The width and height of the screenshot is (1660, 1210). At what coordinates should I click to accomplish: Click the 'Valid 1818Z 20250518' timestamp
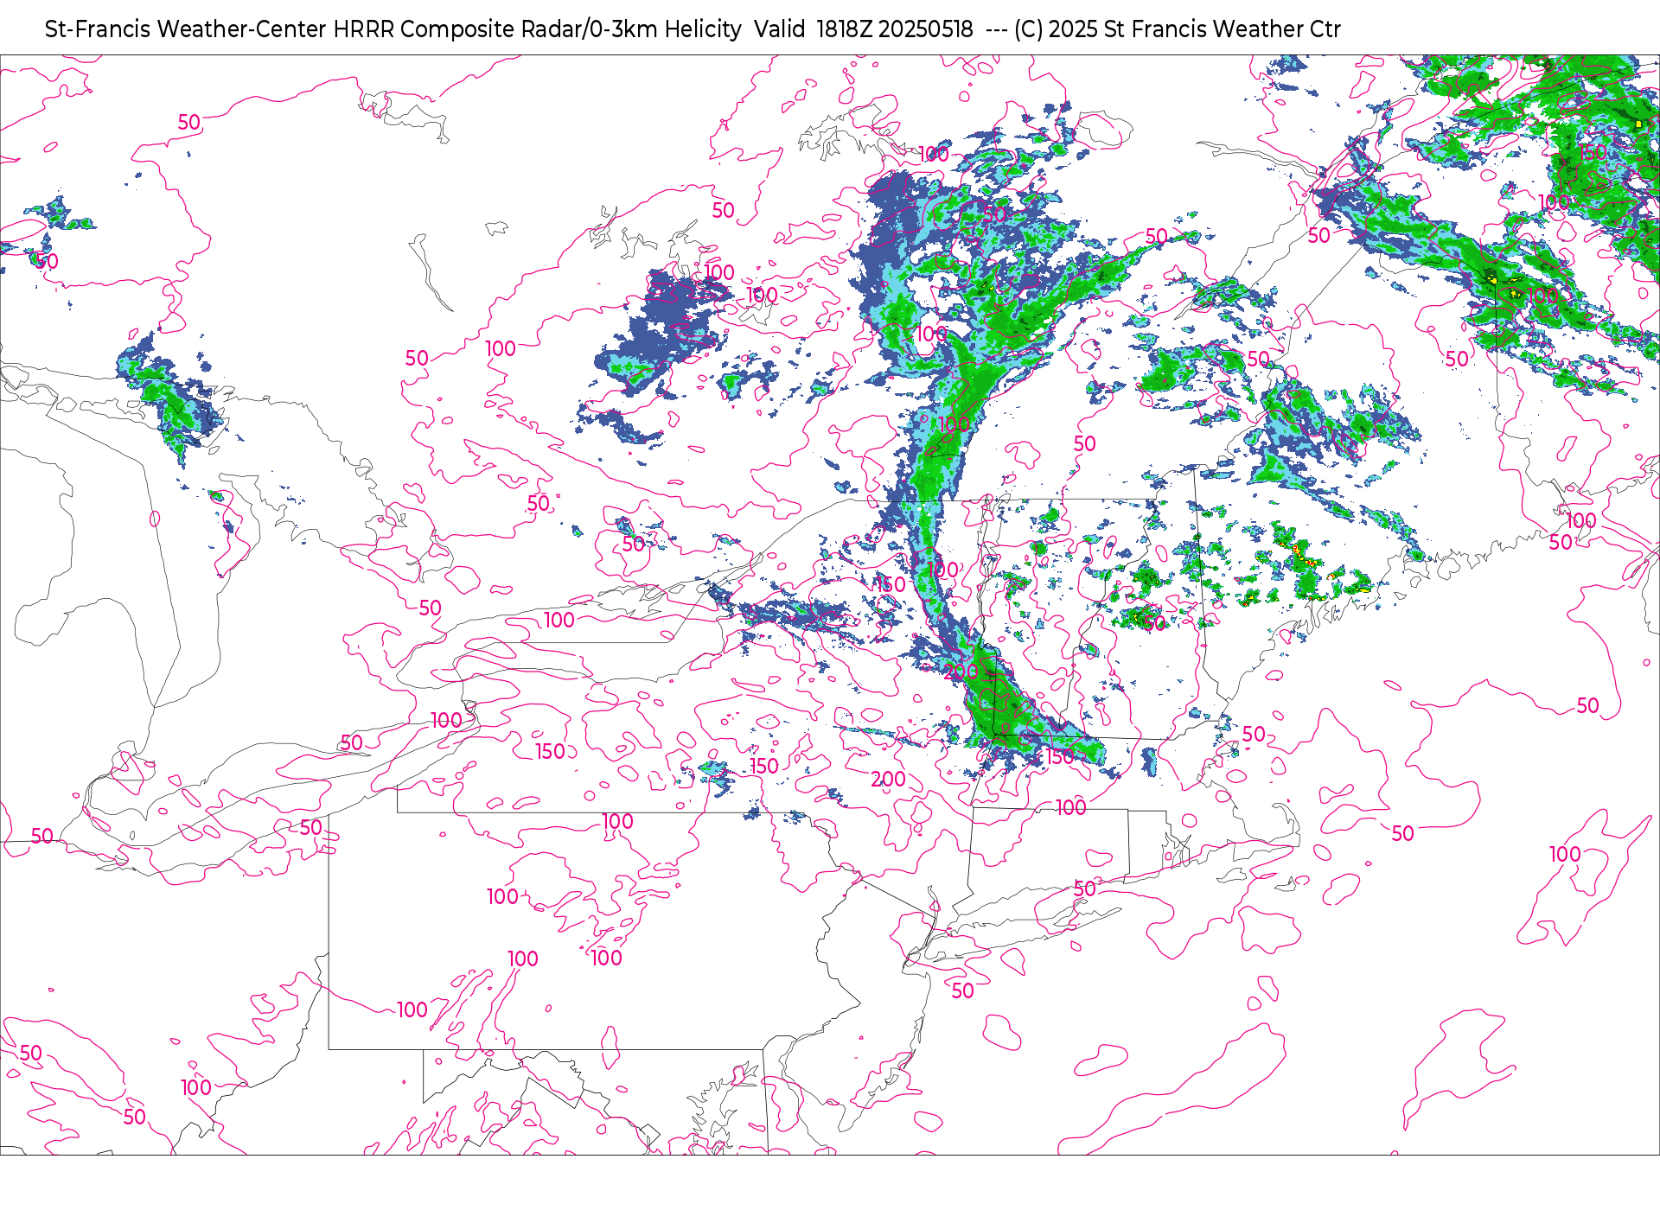864,29
